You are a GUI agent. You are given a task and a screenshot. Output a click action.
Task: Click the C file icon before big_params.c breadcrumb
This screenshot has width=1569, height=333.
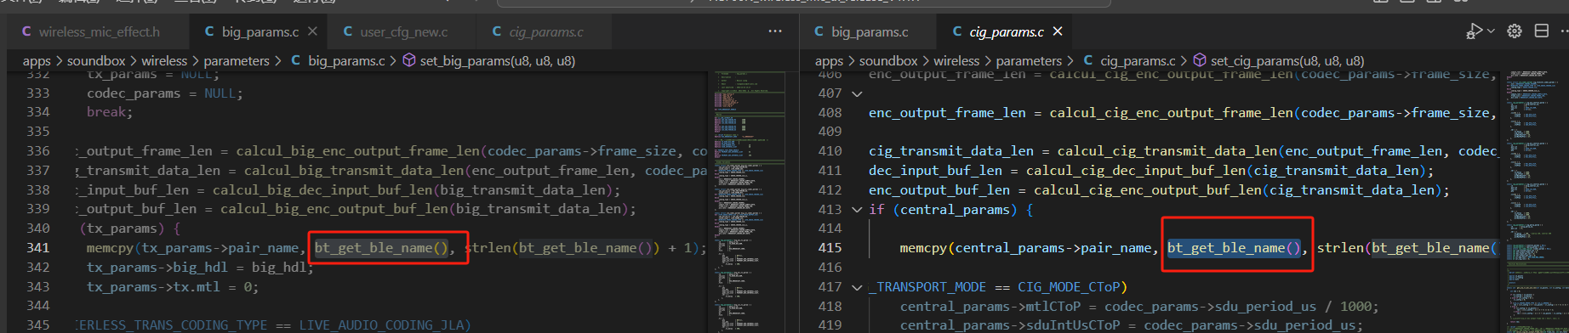coord(296,60)
